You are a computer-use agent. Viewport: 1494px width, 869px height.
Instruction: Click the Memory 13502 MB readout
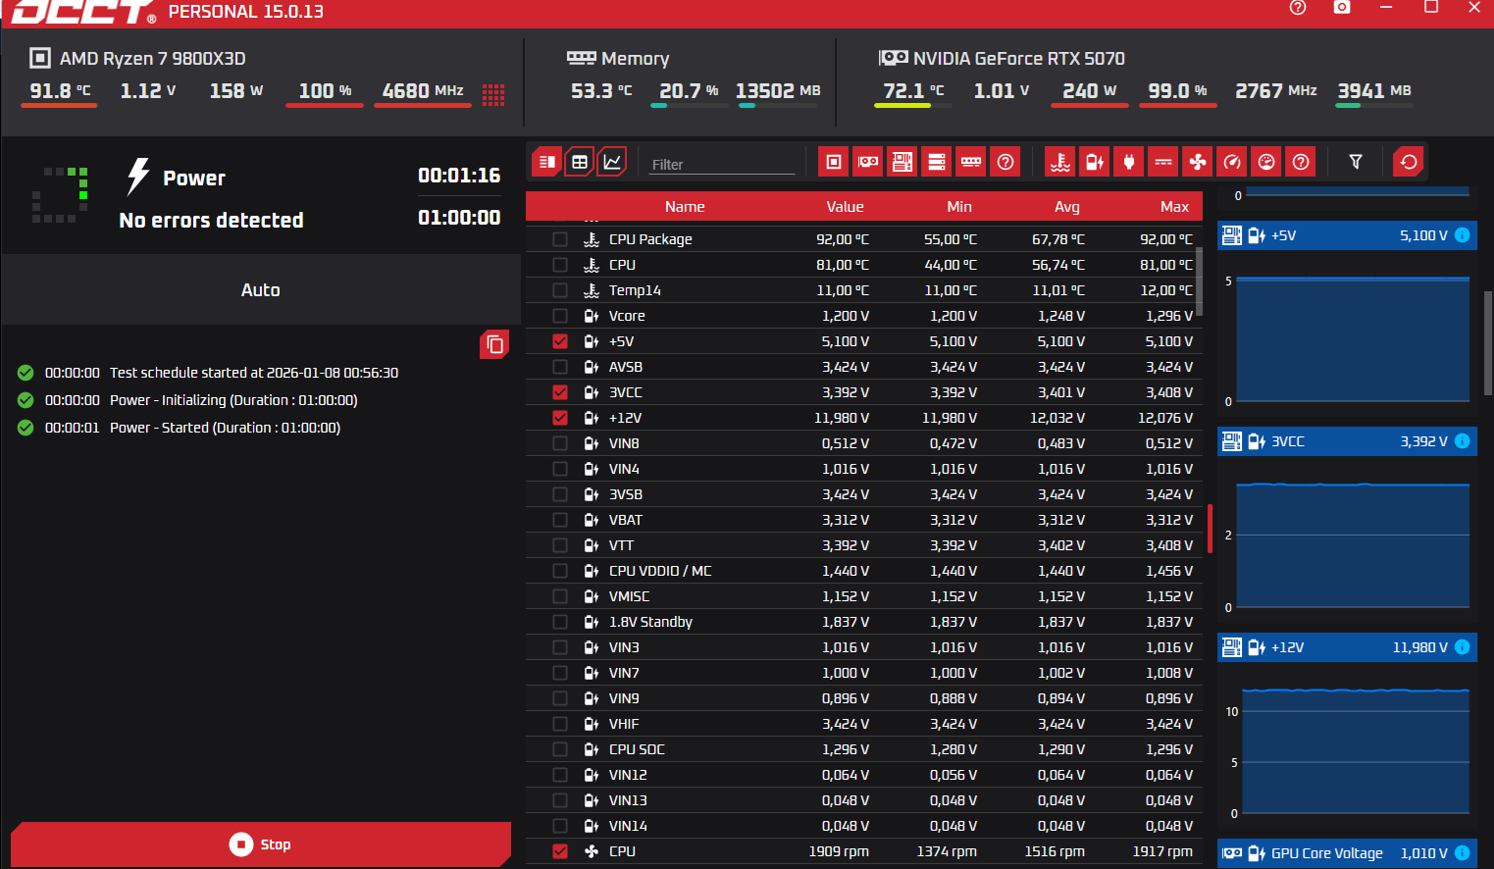point(778,90)
